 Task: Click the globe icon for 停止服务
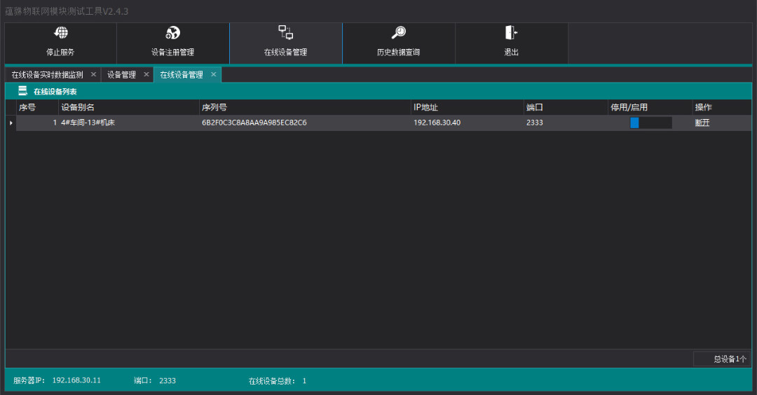(61, 33)
